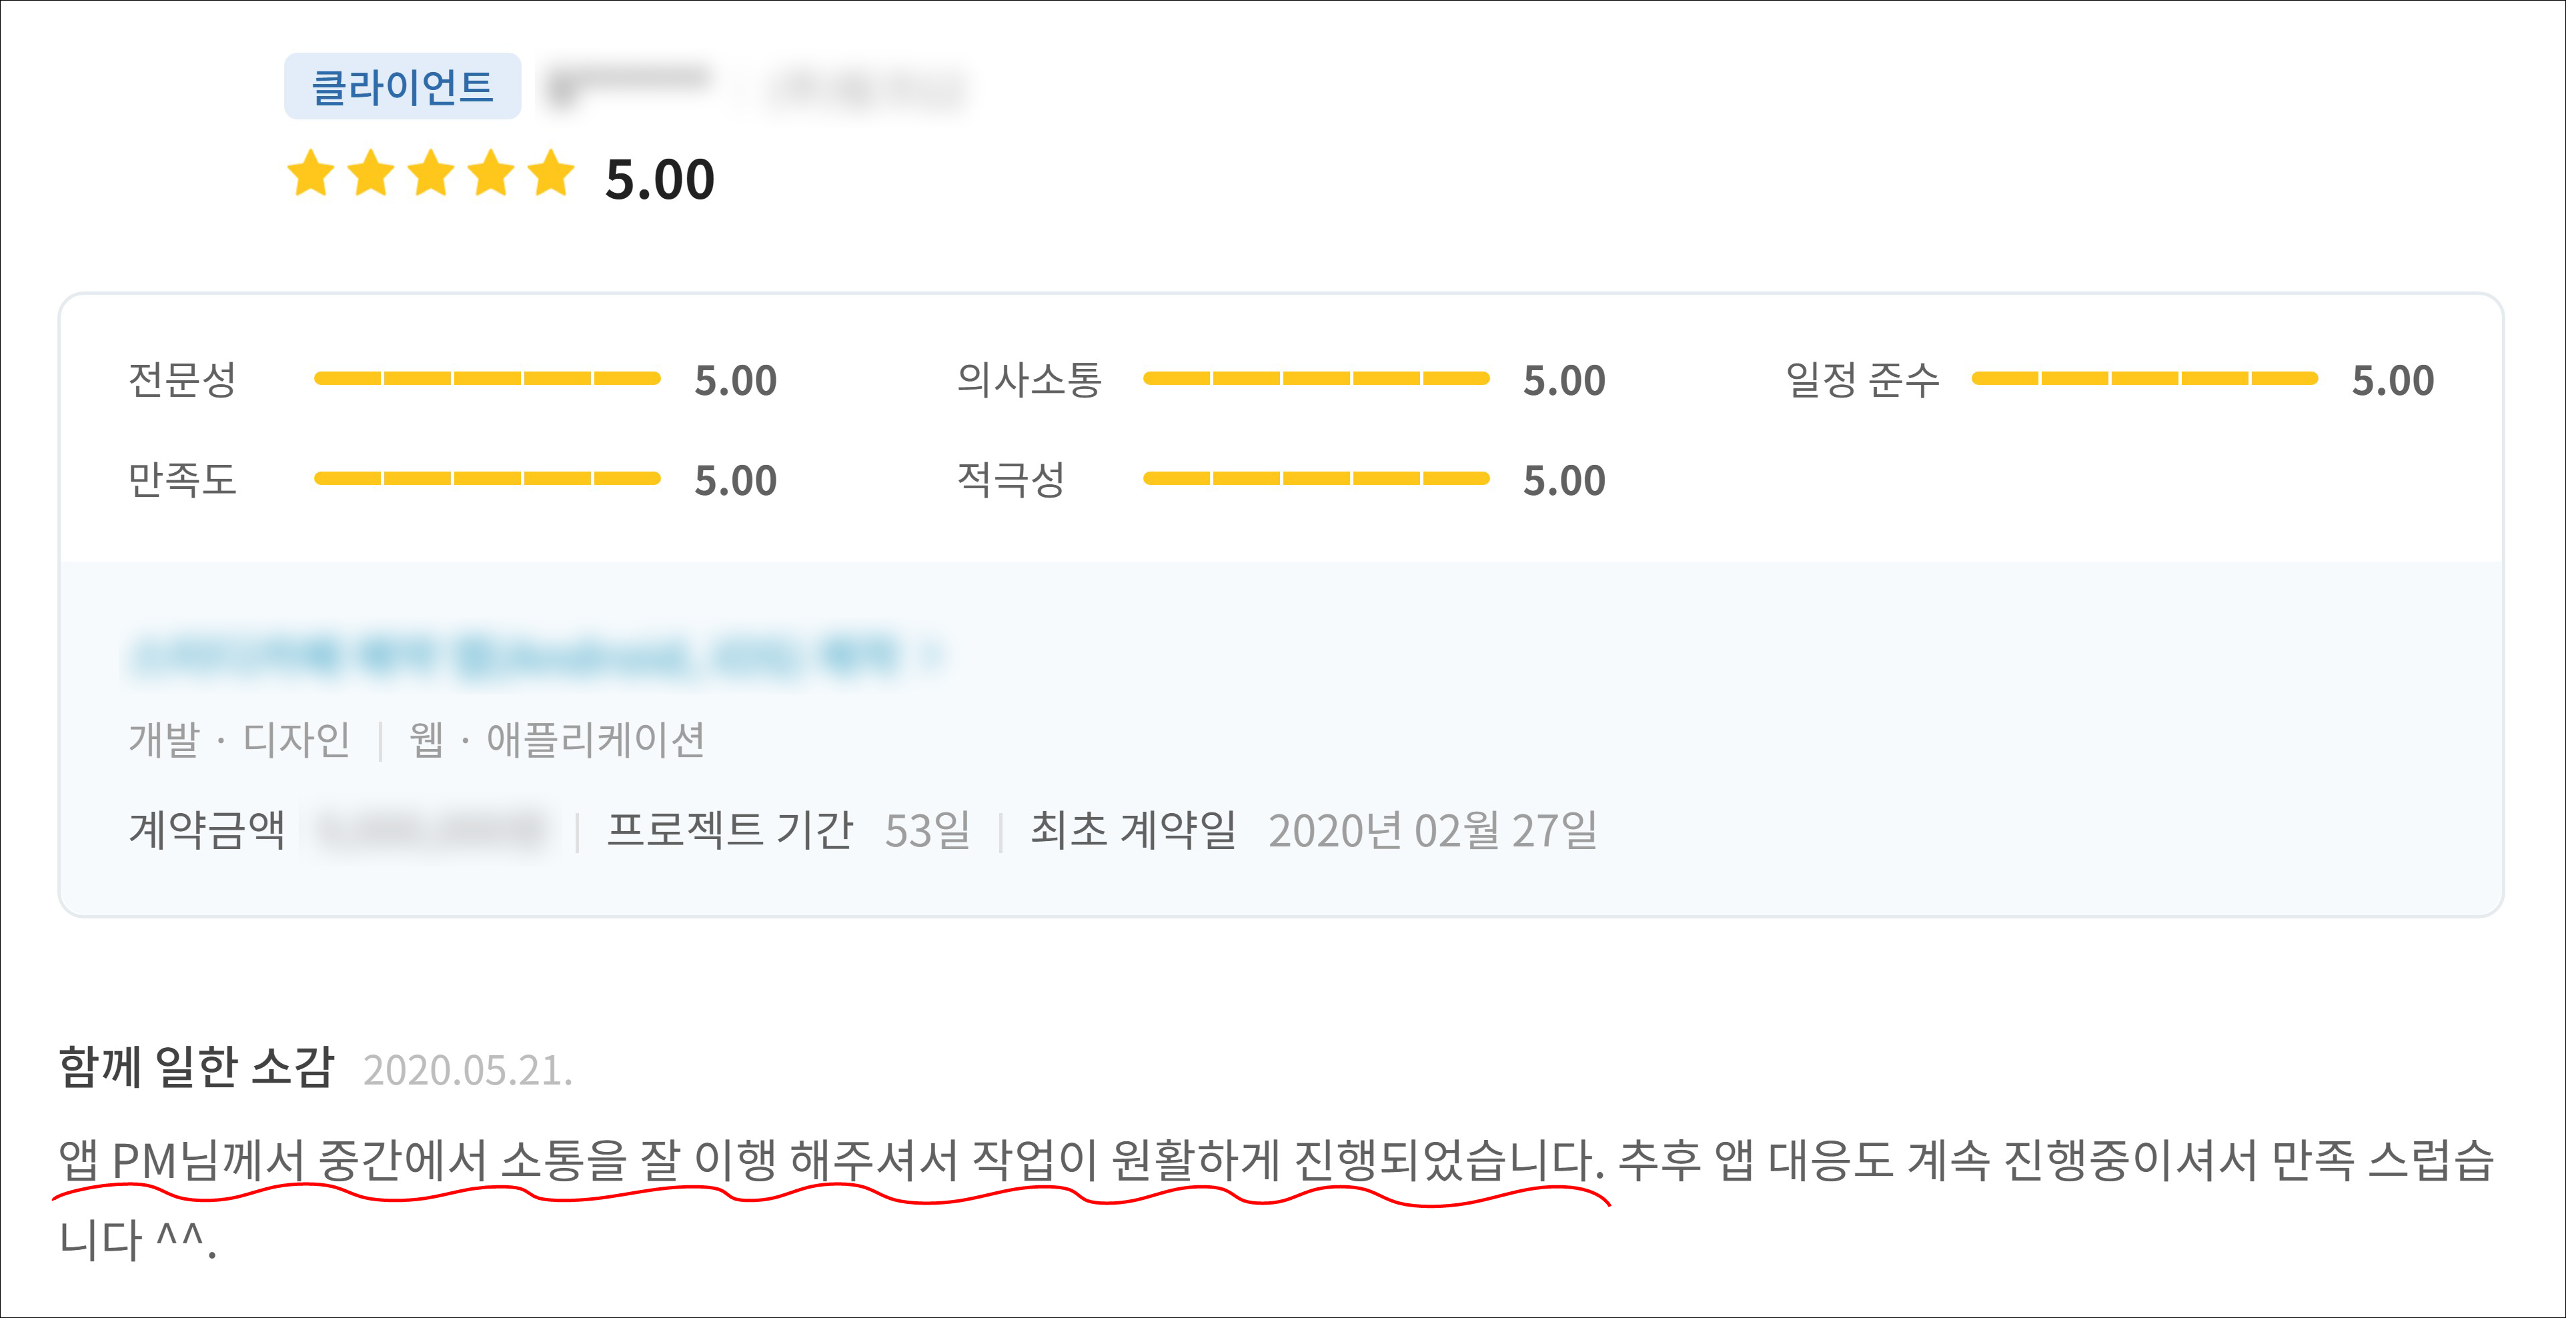Image resolution: width=2566 pixels, height=1318 pixels.
Task: Click the 전문성 rating bar
Action: coord(487,379)
